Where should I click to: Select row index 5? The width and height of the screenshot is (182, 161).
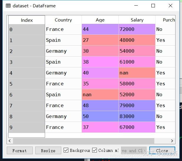(x=27, y=84)
